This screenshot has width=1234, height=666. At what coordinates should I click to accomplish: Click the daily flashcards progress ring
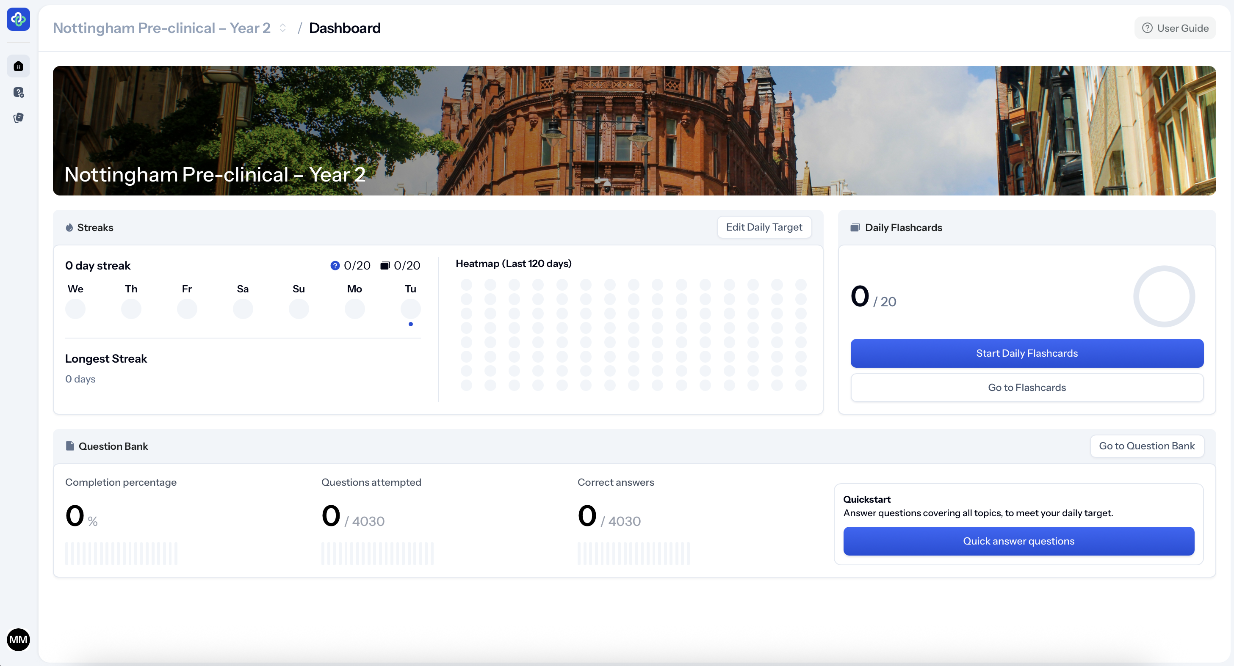pos(1164,296)
